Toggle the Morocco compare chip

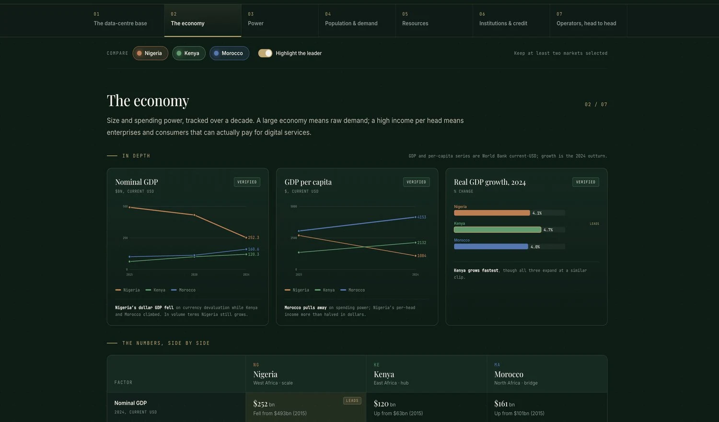(x=229, y=53)
